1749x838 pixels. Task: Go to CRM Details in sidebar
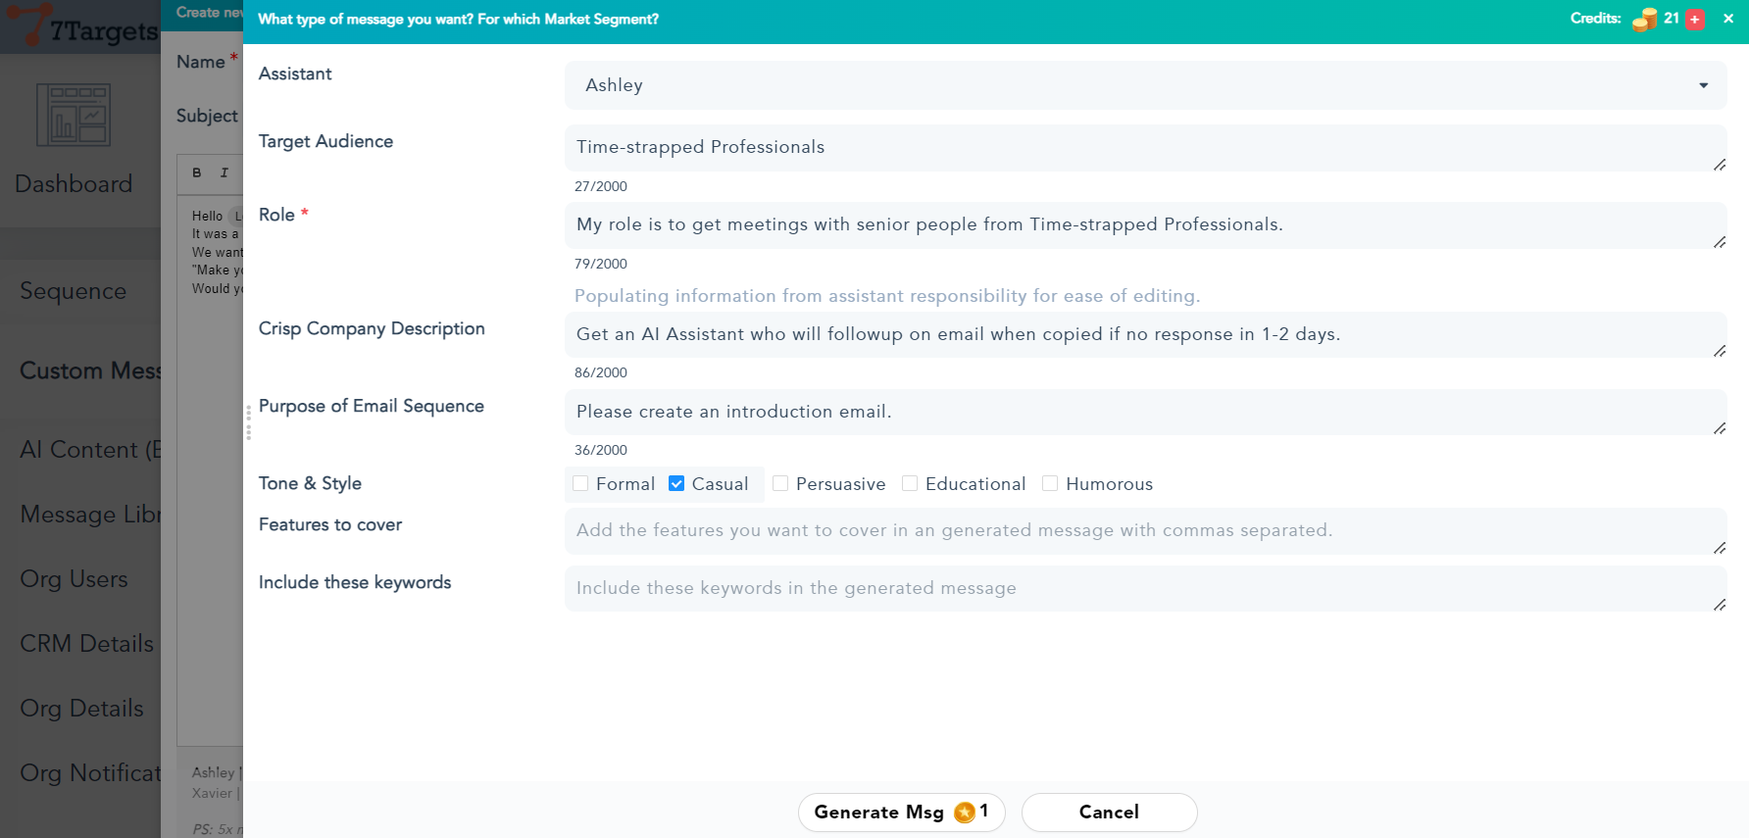[86, 644]
